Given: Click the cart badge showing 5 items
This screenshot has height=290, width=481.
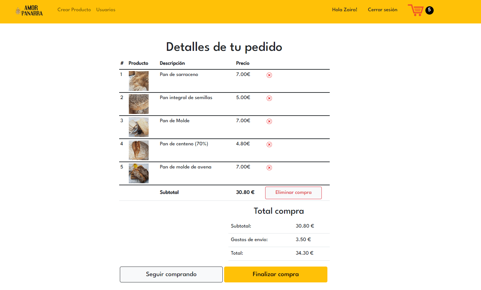Looking at the screenshot, I should point(429,10).
